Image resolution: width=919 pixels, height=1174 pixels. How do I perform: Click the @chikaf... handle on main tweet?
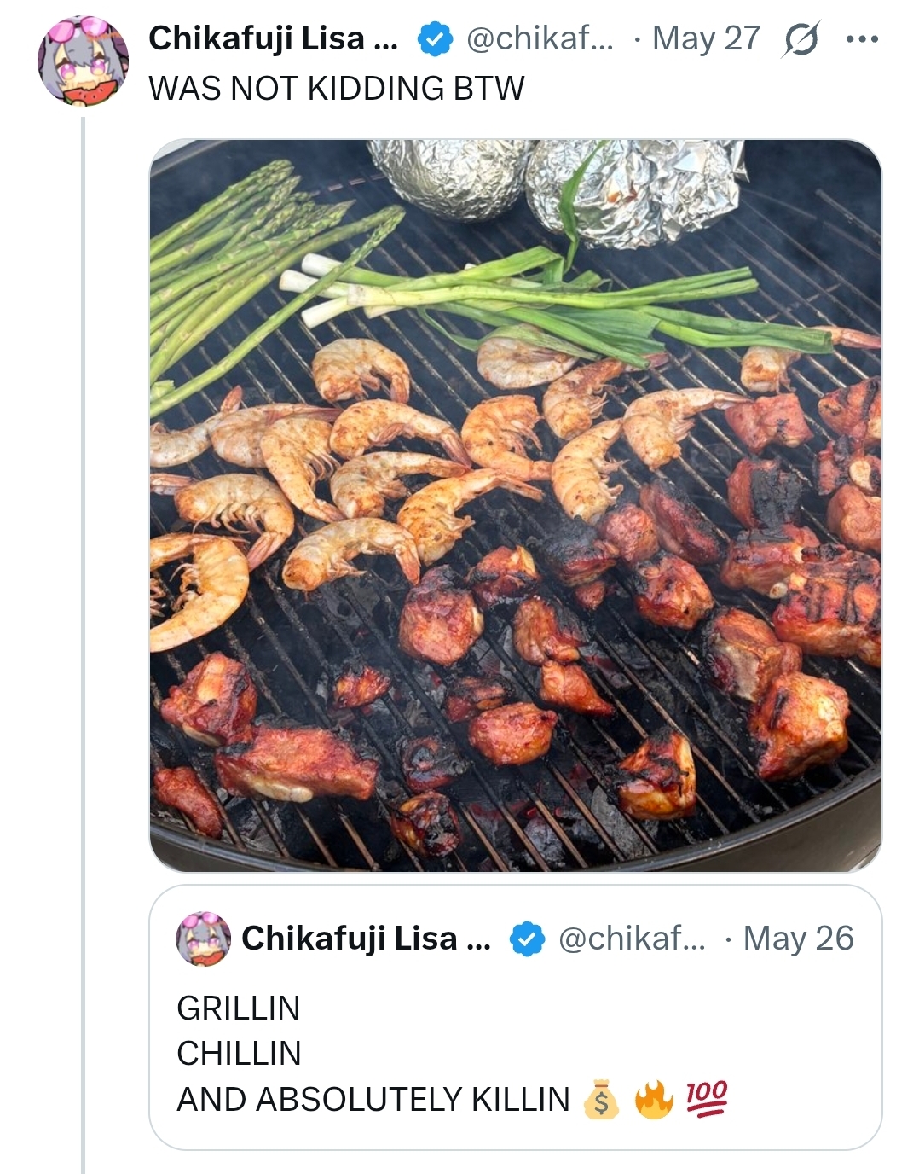539,38
